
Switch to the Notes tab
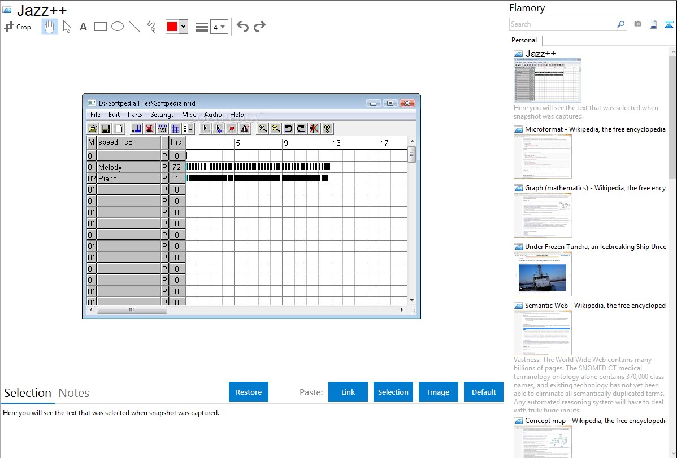click(x=74, y=393)
